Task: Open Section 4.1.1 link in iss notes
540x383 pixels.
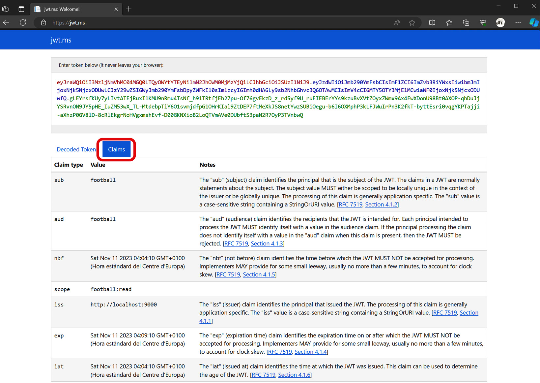Action: click(469, 313)
